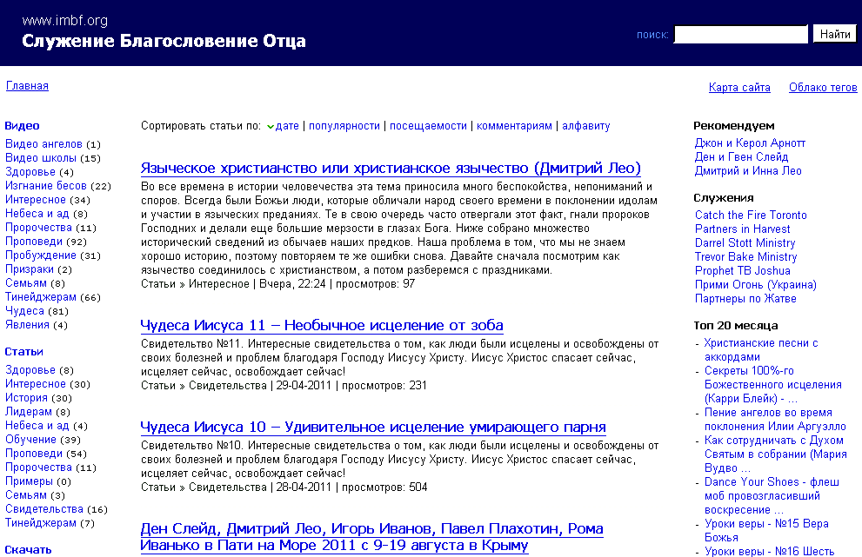Sort articles by алфавиту
The image size is (862, 557).
[x=585, y=126]
